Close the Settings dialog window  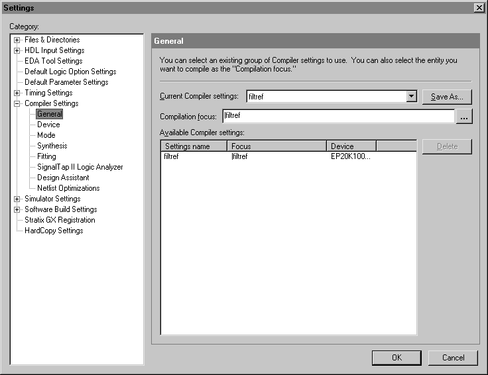(x=479, y=7)
